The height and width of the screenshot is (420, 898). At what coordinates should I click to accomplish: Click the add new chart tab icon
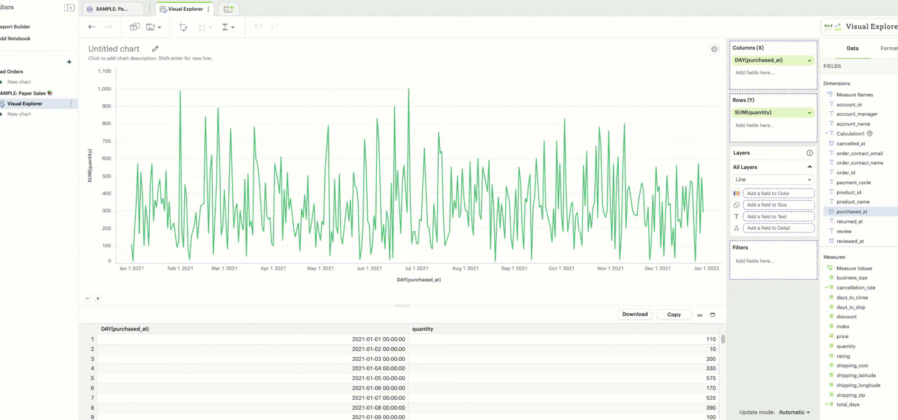[228, 9]
